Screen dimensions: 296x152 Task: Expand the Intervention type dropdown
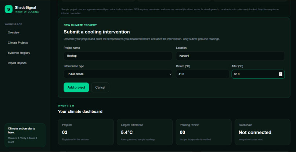(118, 74)
